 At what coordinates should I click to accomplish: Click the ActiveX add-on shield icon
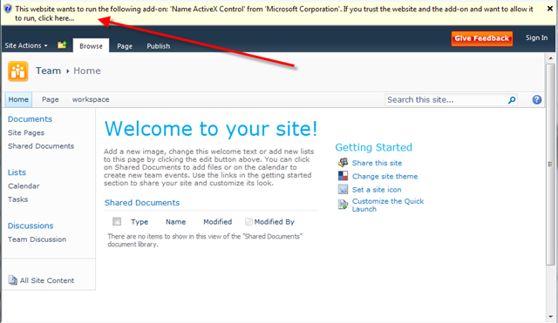click(x=8, y=9)
